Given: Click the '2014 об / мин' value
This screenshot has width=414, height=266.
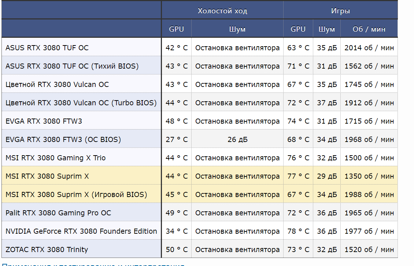Looking at the screenshot, I should 369,48.
